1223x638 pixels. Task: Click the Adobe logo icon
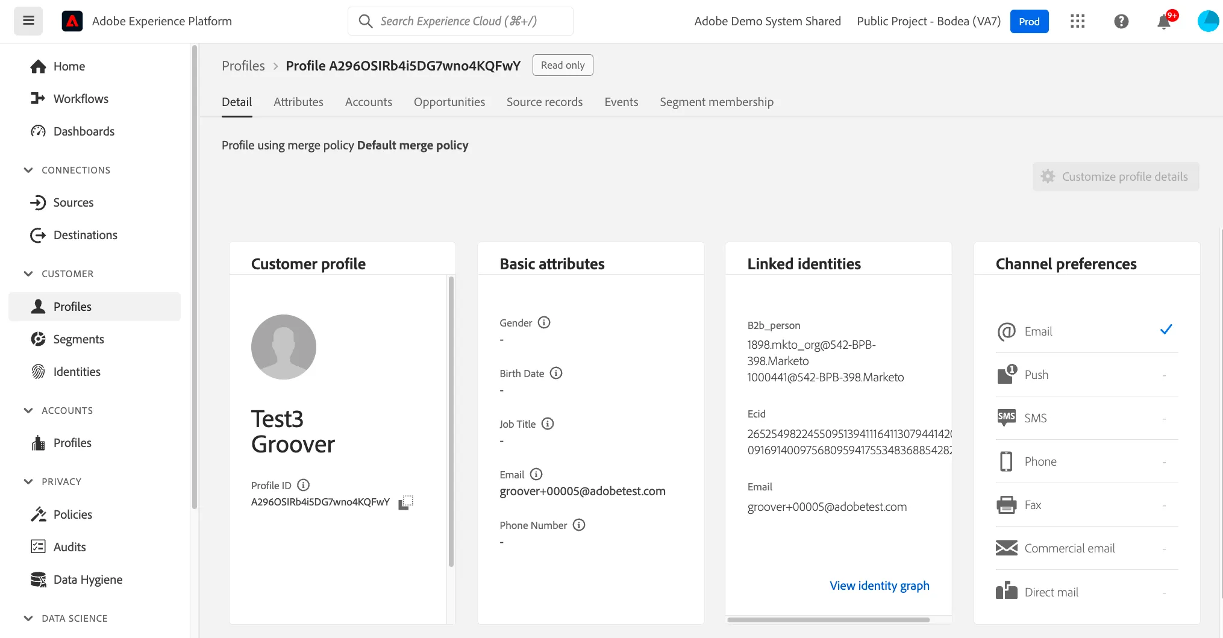[72, 21]
